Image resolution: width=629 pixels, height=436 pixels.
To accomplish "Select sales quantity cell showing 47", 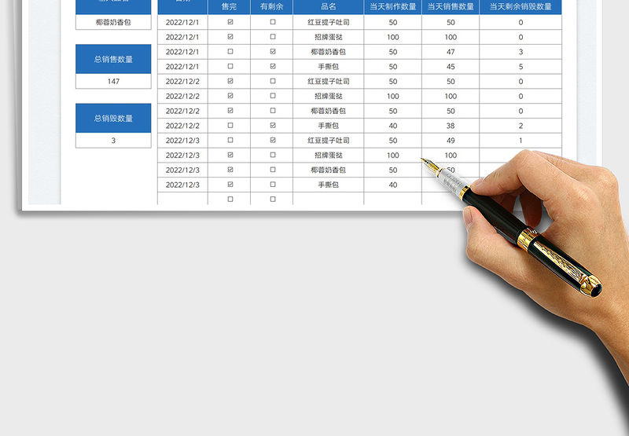I will pyautogui.click(x=451, y=52).
